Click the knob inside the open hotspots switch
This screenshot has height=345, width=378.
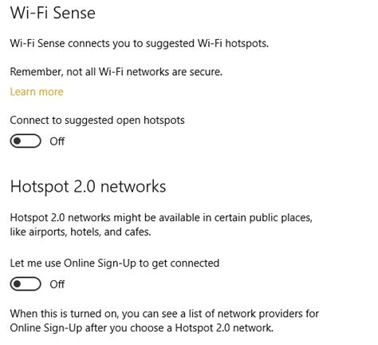[18, 141]
